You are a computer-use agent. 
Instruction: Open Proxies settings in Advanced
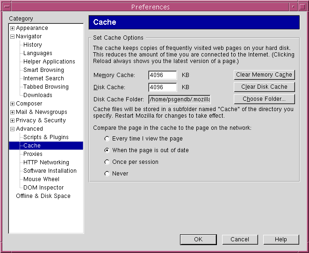pyautogui.click(x=33, y=154)
